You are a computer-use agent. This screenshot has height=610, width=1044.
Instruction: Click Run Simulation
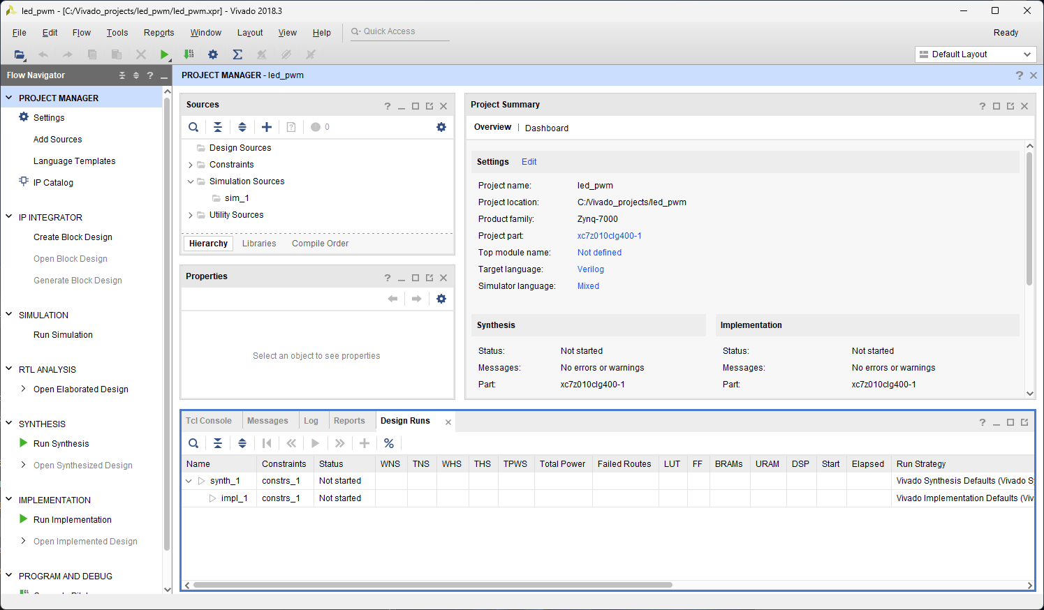coord(63,335)
